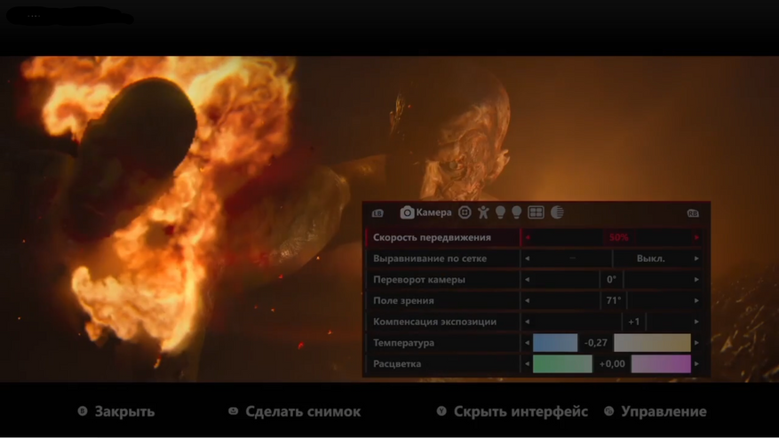Screen dimensions: 779x438
Task: Go to previous tab with LB icon
Action: [x=378, y=213]
